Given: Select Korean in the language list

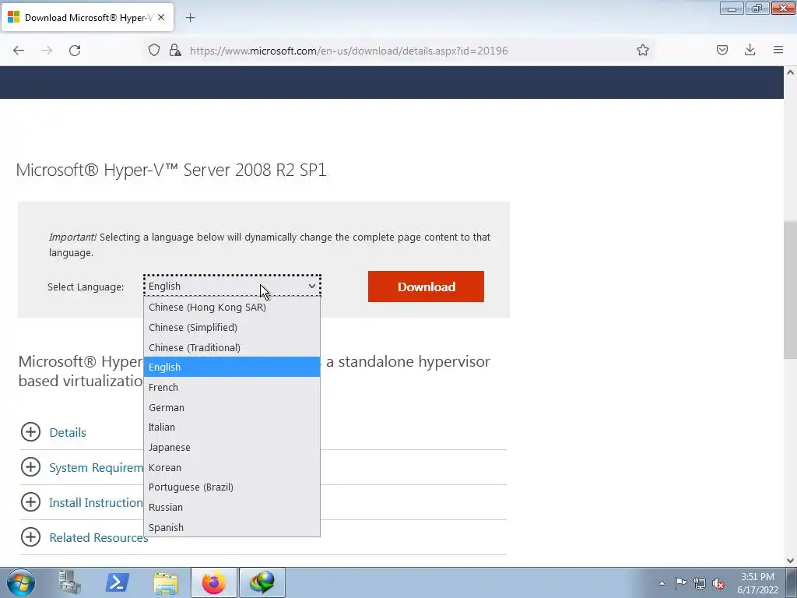Looking at the screenshot, I should click(232, 467).
